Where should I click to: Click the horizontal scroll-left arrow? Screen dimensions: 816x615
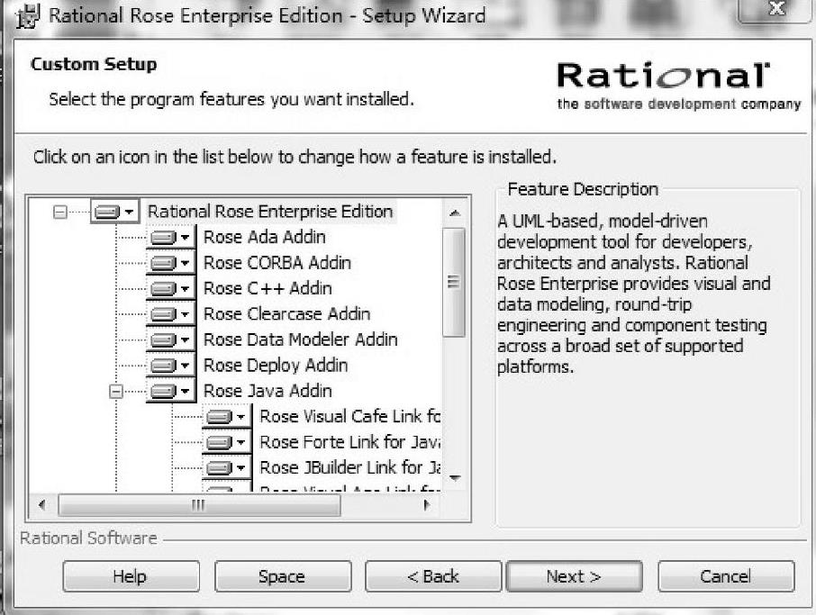tap(42, 504)
